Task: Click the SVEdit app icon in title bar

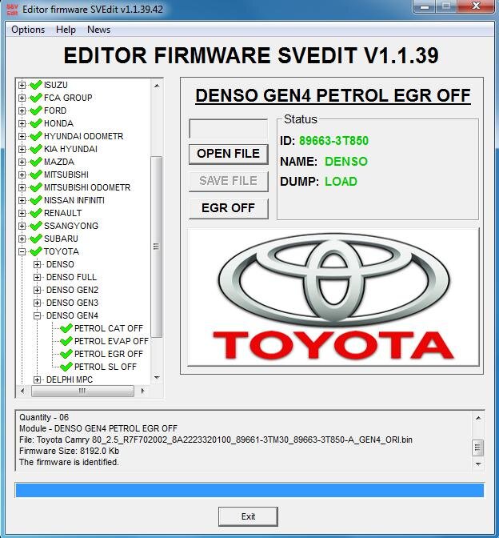Action: tap(12, 10)
